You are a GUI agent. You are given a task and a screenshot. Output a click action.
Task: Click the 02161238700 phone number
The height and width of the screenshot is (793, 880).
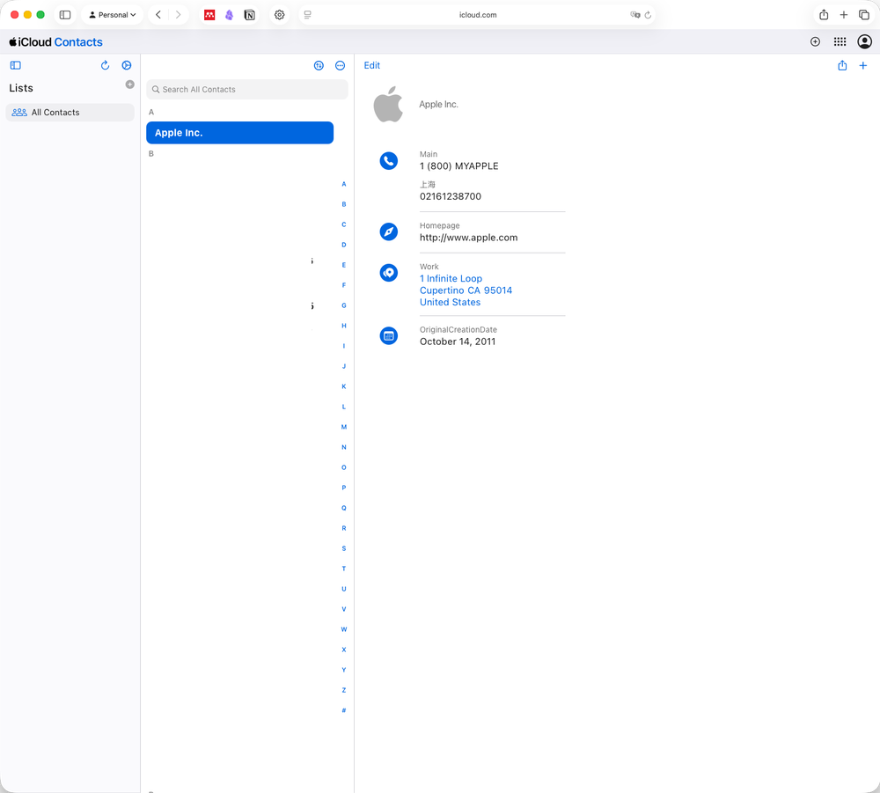click(451, 196)
